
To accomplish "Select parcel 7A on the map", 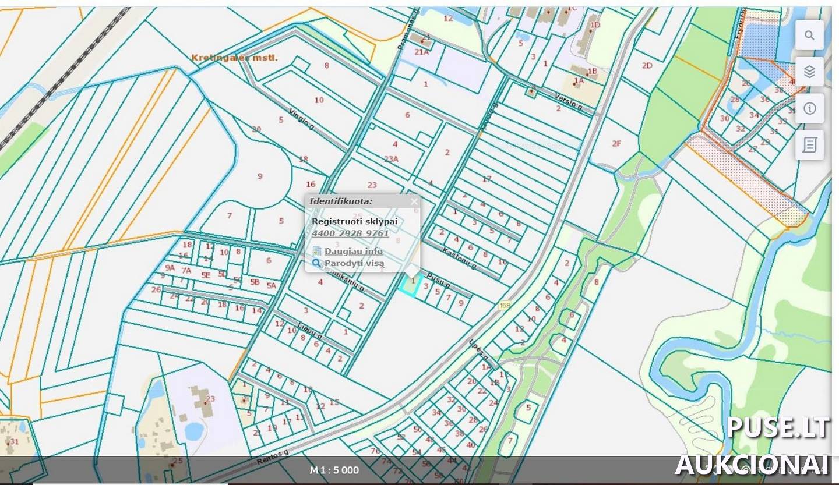I will click(186, 270).
